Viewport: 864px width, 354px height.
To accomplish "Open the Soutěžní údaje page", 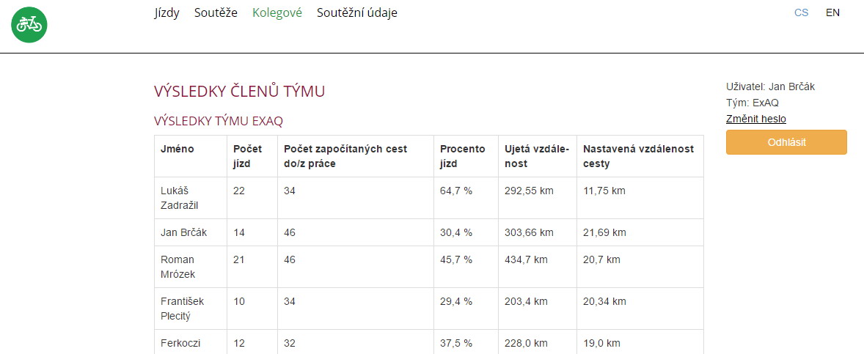I will pos(357,12).
